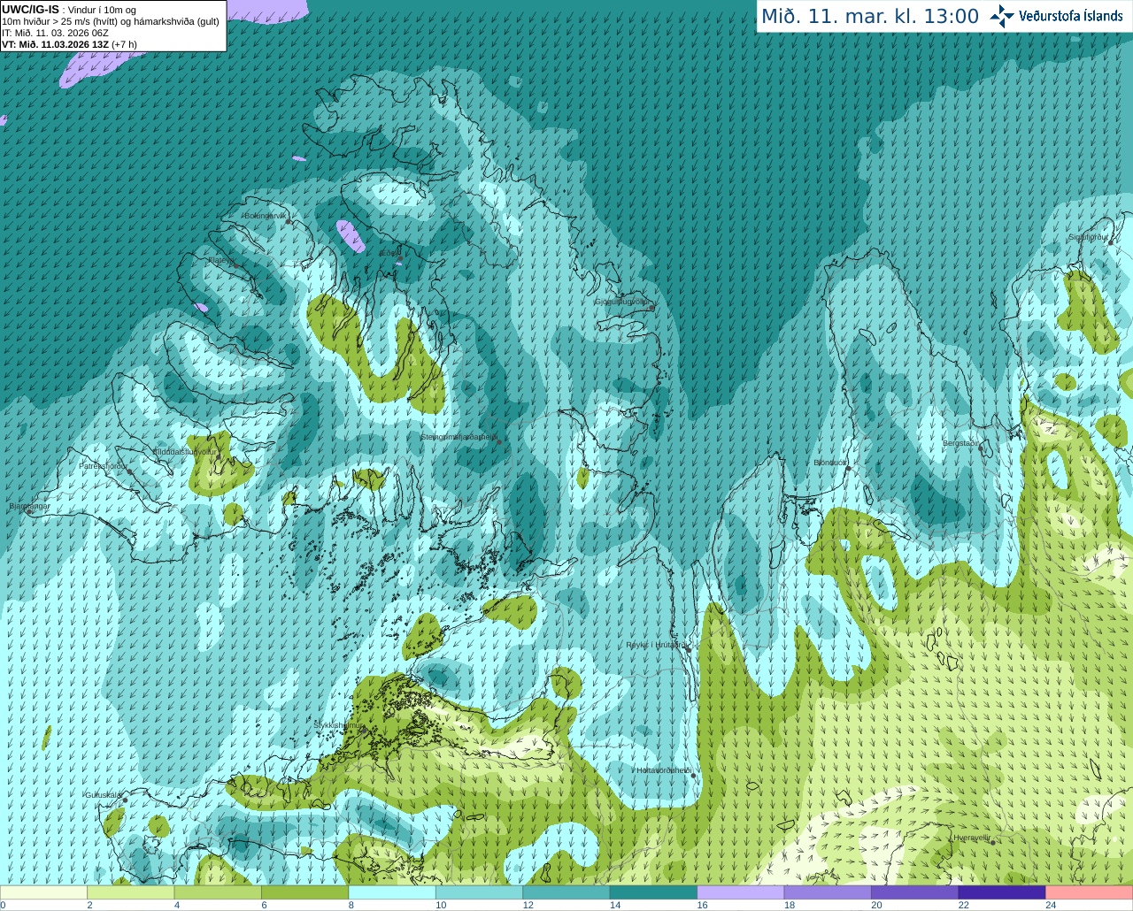Click the IT: Mið. 11. 03. 2026 06Z line
The height and width of the screenshot is (911, 1133).
55,33
